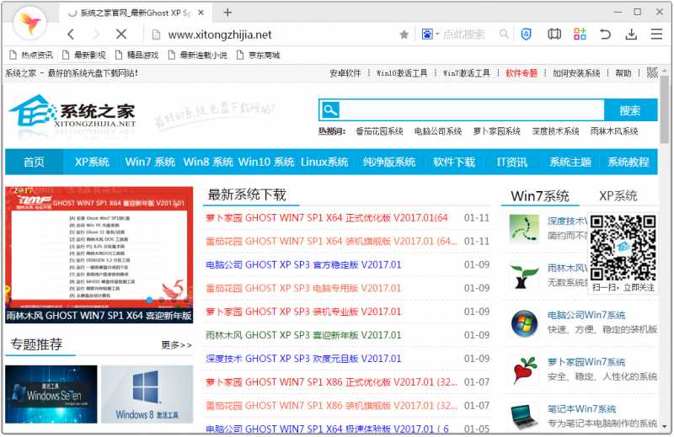The height and width of the screenshot is (437, 674).
Task: Click the 笔记本Win7系统 laptop icon
Action: [524, 415]
